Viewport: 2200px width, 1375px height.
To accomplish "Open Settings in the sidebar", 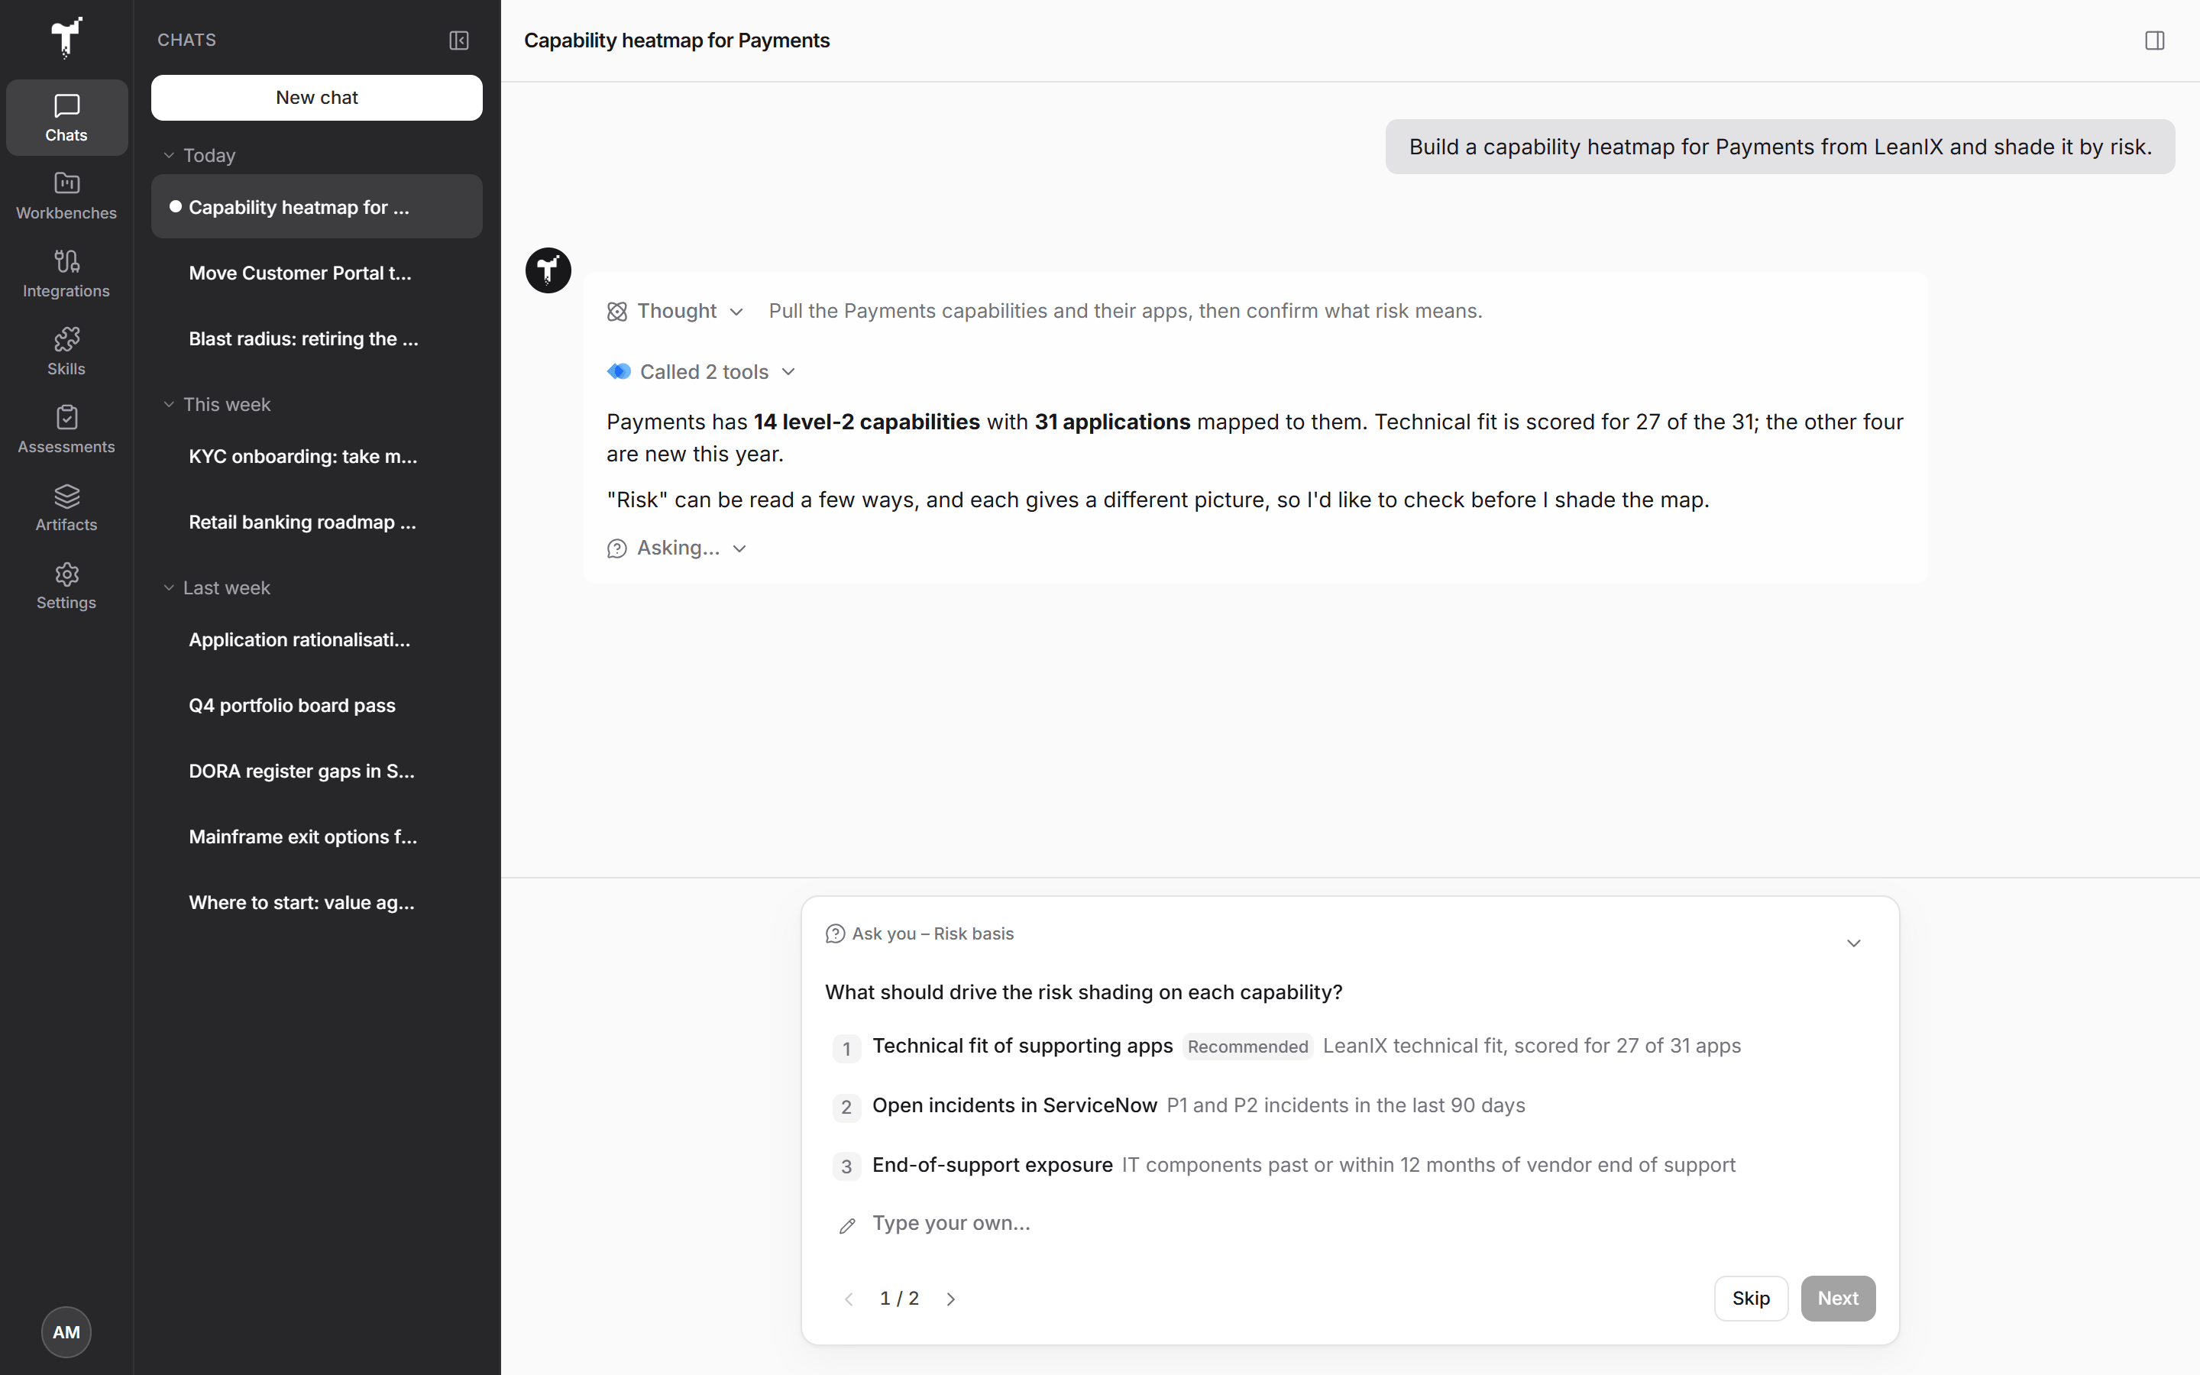I will tap(66, 586).
